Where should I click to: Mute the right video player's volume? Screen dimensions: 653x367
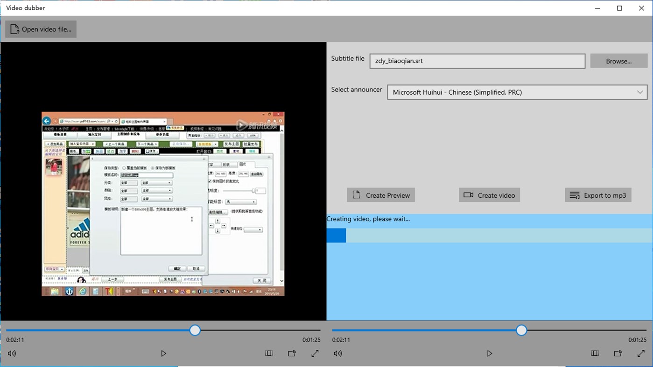(337, 353)
